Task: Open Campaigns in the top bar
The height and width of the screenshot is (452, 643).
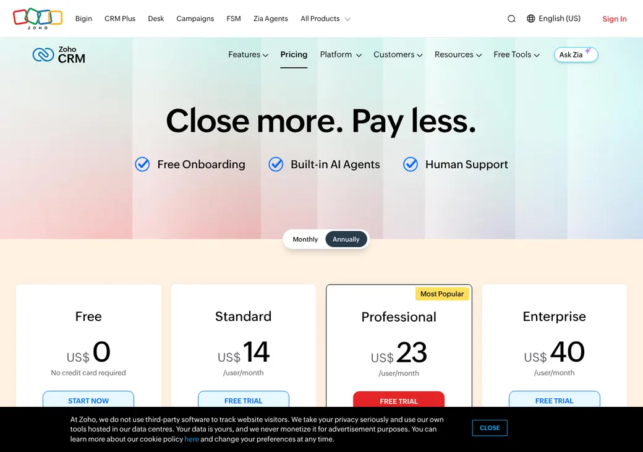Action: (x=195, y=19)
